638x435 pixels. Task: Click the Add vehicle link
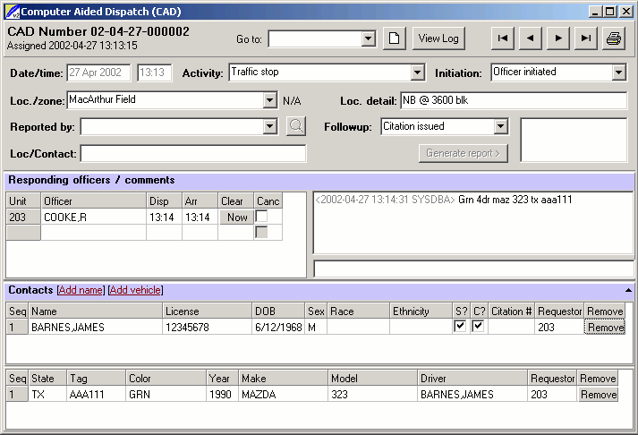pos(135,290)
